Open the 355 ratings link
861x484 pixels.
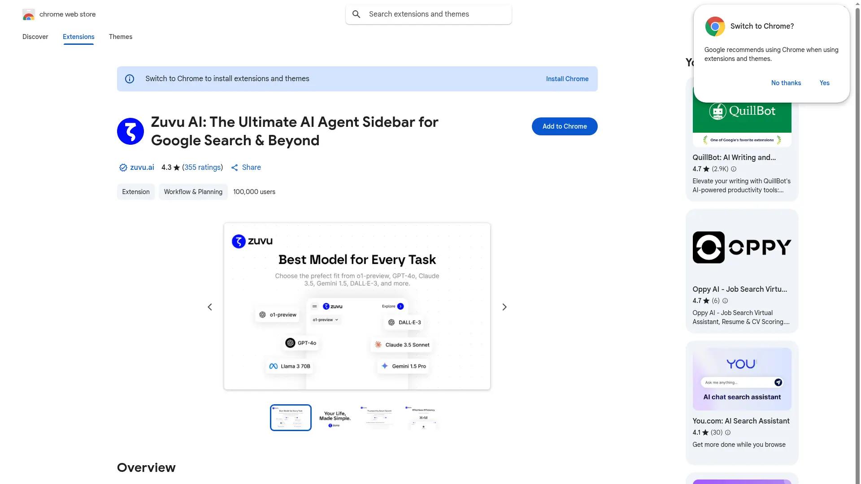202,167
